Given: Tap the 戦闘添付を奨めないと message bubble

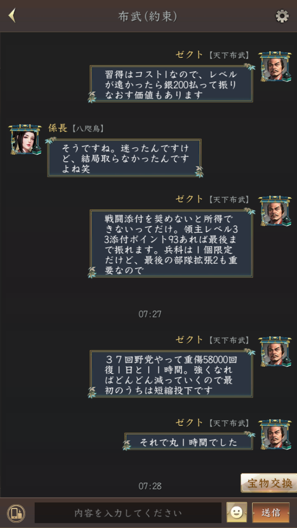Looking at the screenshot, I should (x=171, y=243).
